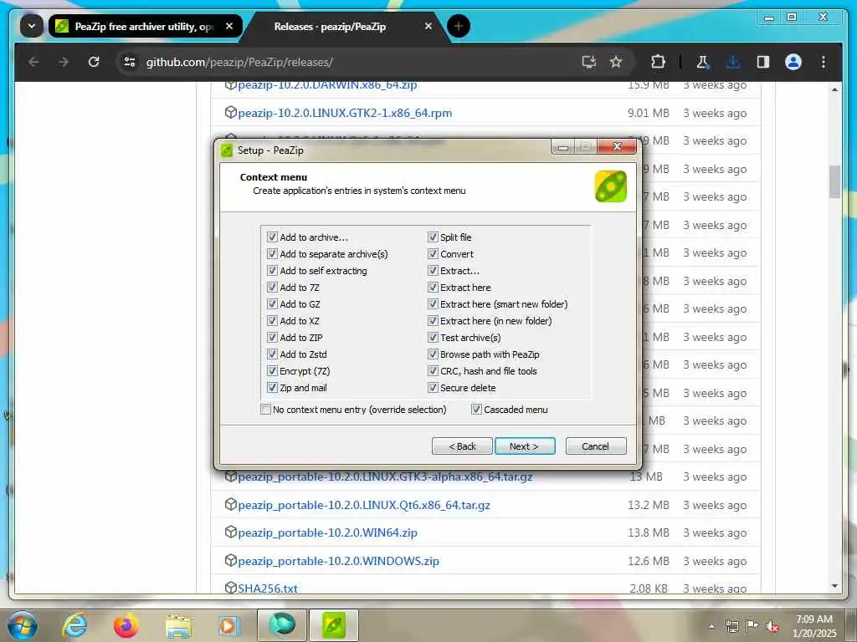Image resolution: width=857 pixels, height=642 pixels.
Task: Open the browser profile avatar
Action: [793, 62]
